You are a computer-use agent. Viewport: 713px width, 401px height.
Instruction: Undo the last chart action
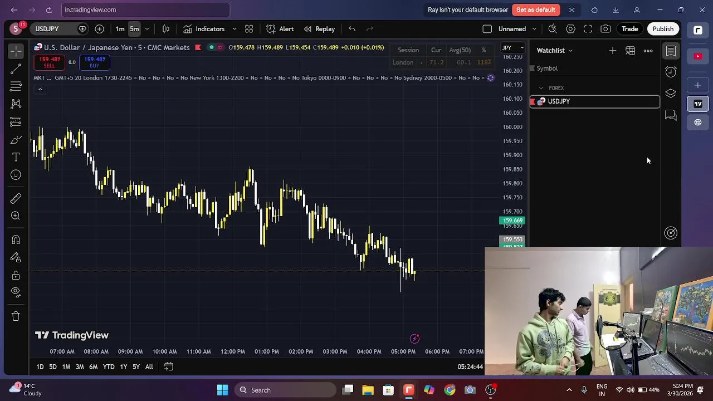(x=352, y=29)
